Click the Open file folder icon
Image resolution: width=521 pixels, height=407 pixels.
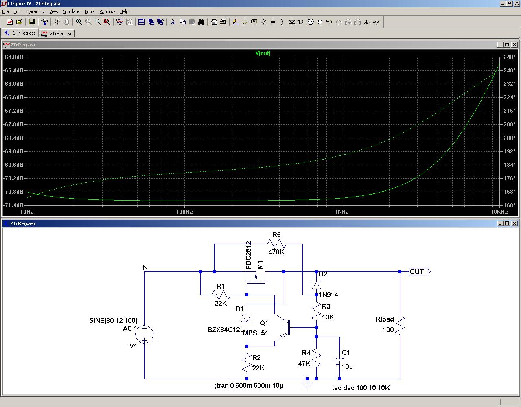(19, 22)
